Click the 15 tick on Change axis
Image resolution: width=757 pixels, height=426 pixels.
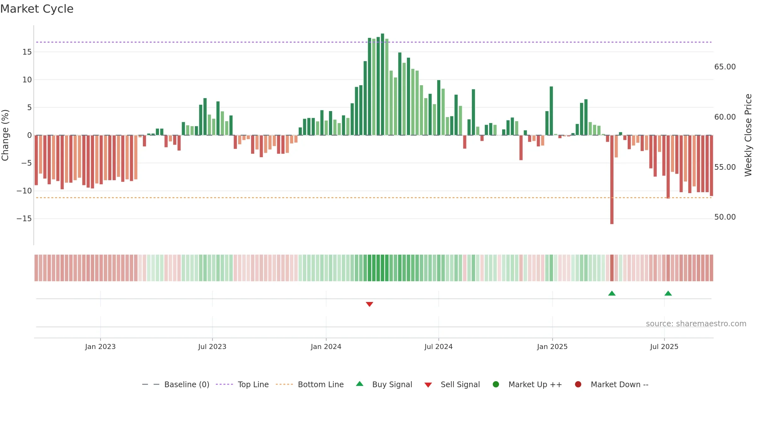pyautogui.click(x=27, y=52)
